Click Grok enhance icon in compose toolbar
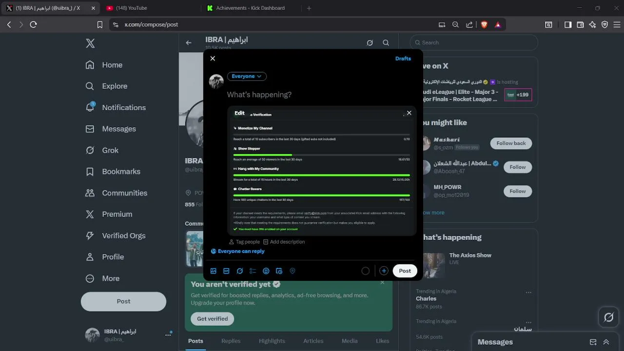 [240, 271]
